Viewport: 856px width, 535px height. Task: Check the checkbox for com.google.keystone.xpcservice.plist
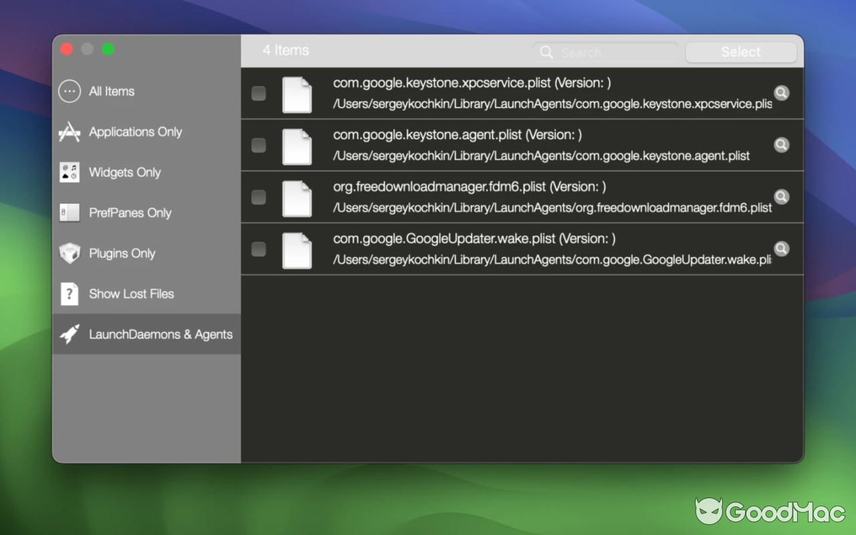(258, 94)
